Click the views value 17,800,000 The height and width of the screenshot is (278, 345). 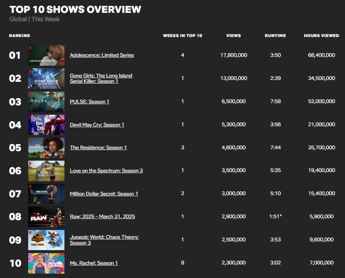[x=234, y=55]
